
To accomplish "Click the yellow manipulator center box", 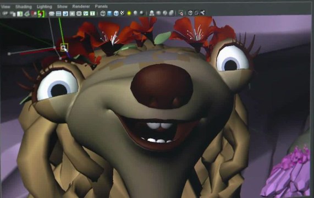I will tap(64, 47).
